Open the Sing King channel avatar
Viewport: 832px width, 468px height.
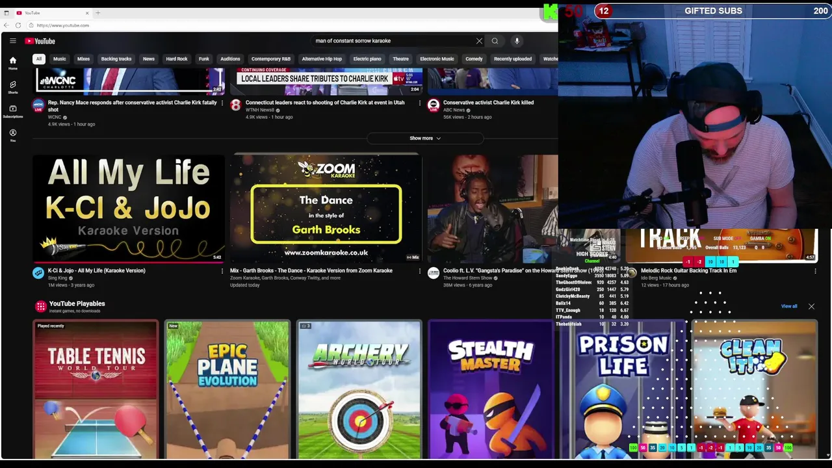pos(38,273)
